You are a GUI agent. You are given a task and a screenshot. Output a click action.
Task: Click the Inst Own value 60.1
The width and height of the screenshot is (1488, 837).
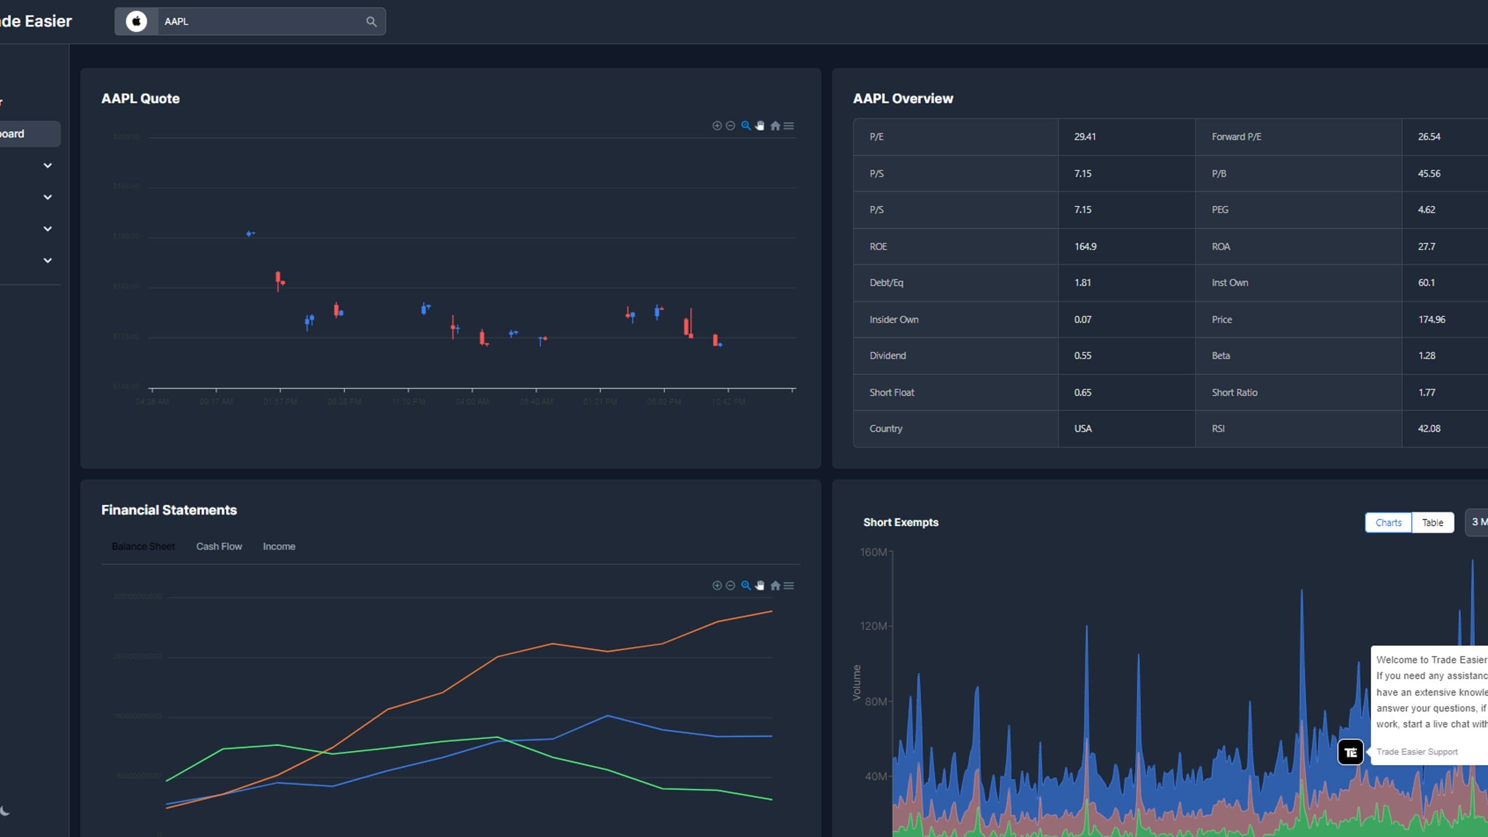1426,282
